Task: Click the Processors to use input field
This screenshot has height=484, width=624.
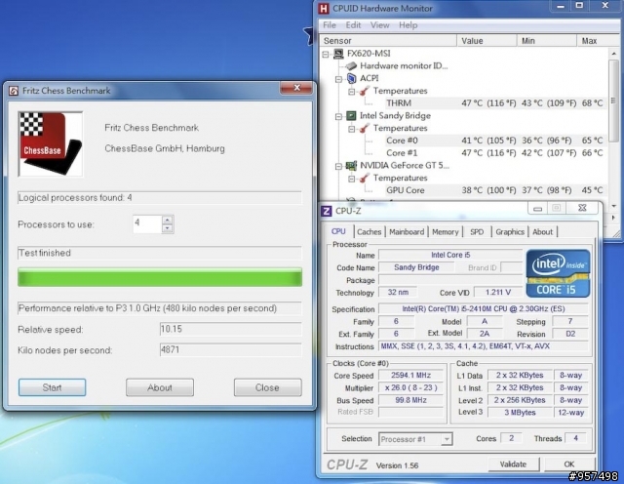Action: (x=147, y=224)
